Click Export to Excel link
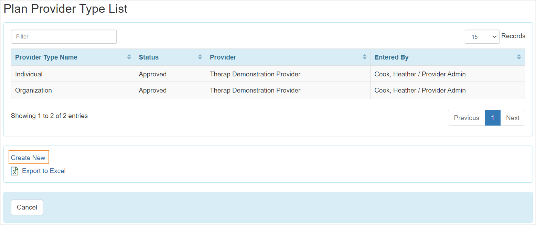This screenshot has width=536, height=225. point(44,171)
